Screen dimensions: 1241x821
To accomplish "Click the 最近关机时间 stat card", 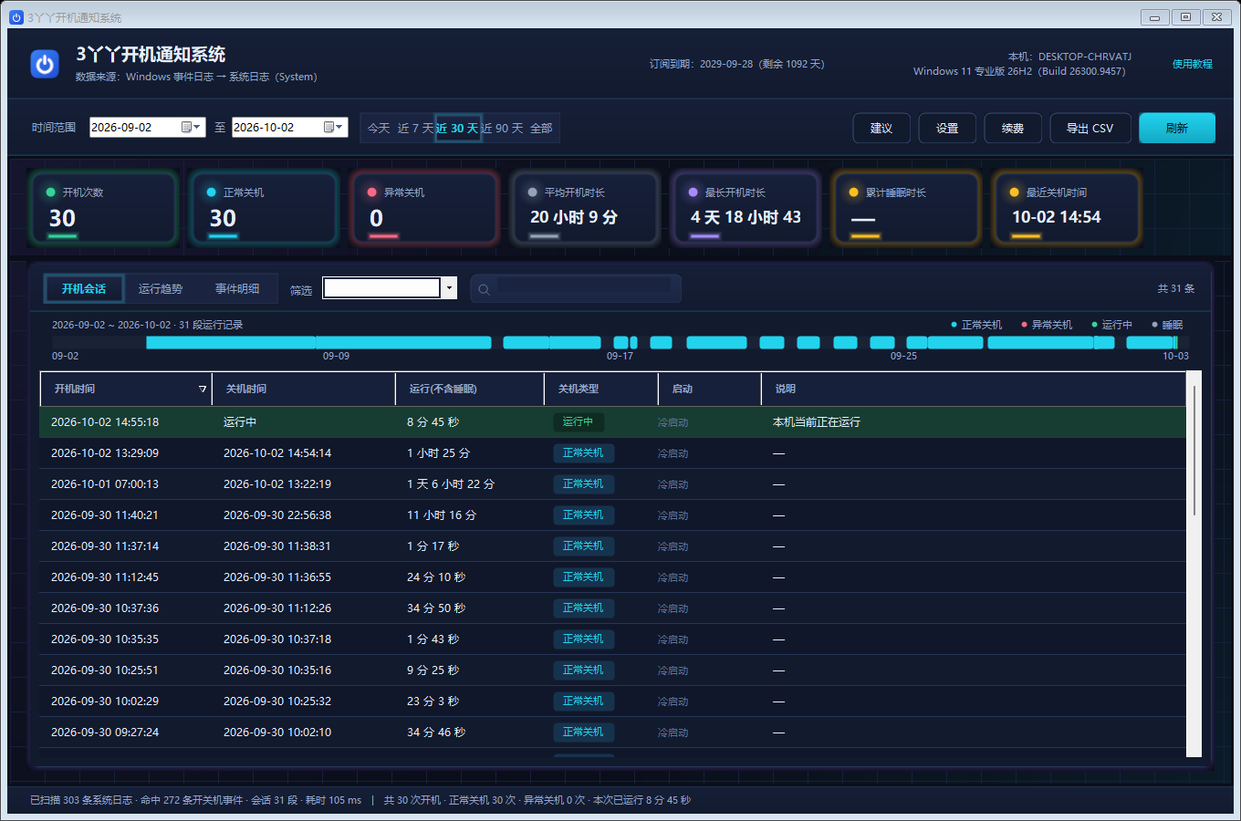I will [x=1067, y=208].
